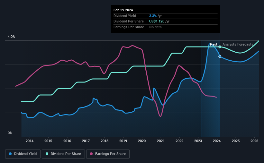Click the 'Dividend Per Share' tooltip row label
Viewport: 264px width, 163px height.
(x=129, y=21)
